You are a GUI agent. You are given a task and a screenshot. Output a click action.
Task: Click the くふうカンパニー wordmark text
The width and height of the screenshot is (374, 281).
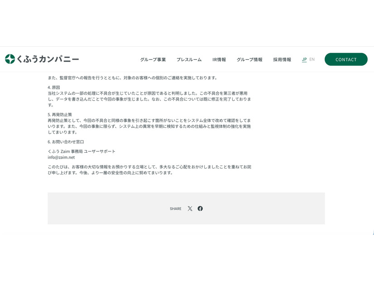point(48,59)
